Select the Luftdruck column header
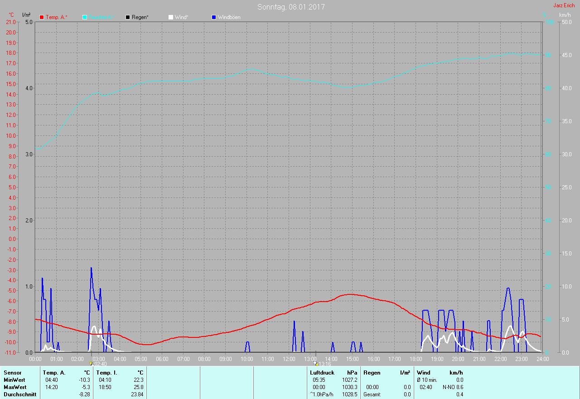This screenshot has height=399, width=580. click(322, 373)
